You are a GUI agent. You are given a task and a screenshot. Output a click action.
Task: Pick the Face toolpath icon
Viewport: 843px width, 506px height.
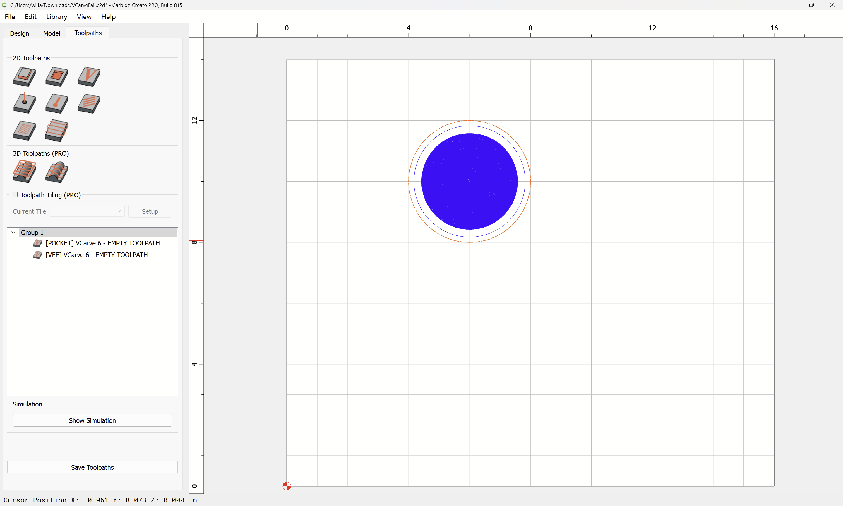[56, 130]
